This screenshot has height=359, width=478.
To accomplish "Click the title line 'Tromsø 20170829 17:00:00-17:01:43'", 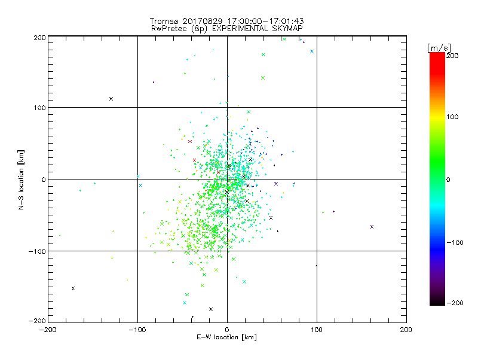I will click(x=226, y=21).
